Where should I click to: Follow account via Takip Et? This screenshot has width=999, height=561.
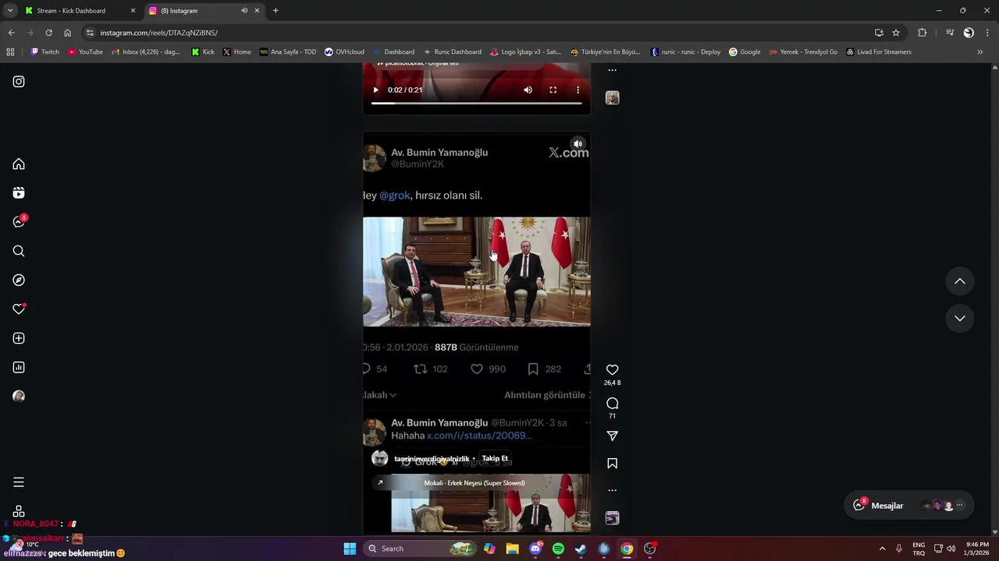click(x=495, y=459)
